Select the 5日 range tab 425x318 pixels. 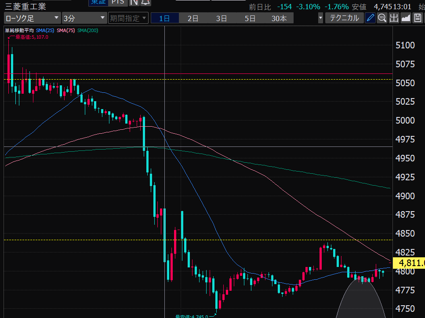250,18
